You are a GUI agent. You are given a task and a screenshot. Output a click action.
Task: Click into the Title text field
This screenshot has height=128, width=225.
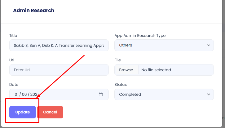pos(59,45)
